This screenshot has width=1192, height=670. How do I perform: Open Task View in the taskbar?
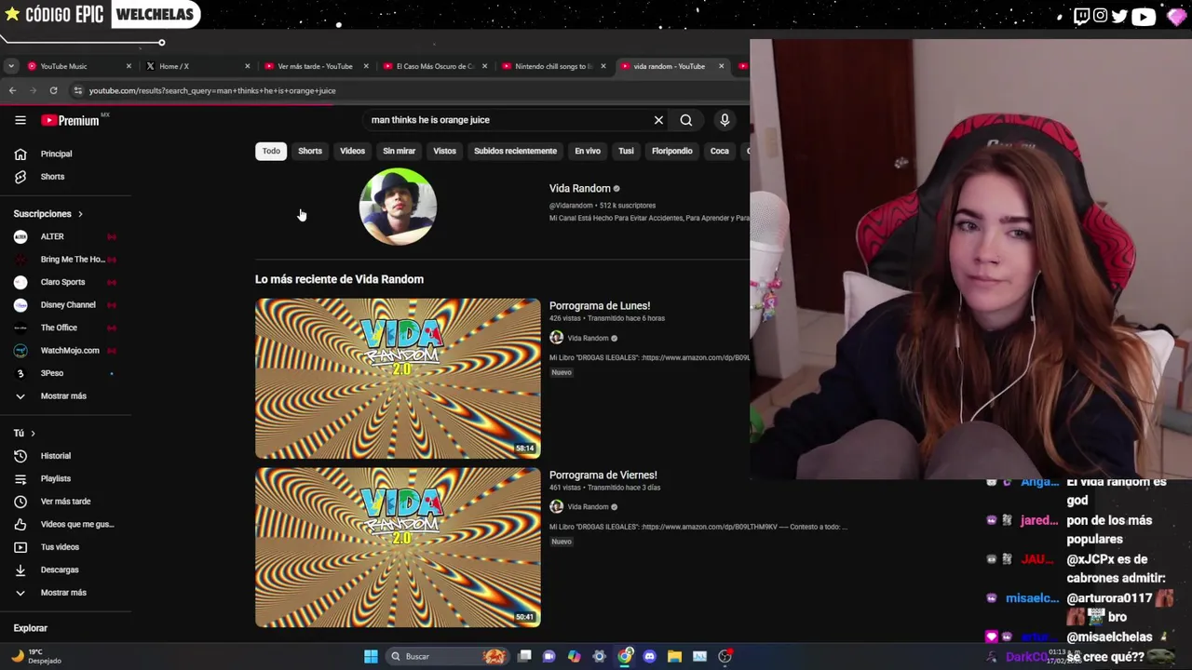click(524, 656)
